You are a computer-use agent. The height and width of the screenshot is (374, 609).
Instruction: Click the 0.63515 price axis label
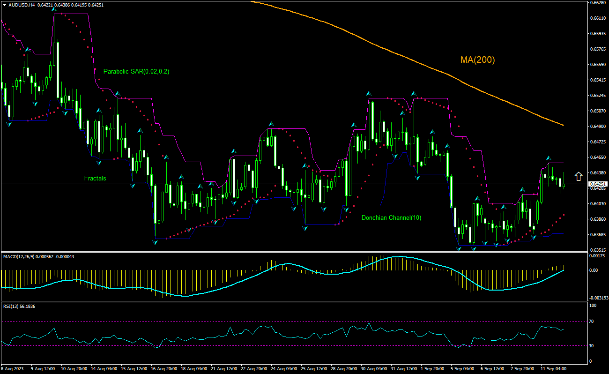[598, 250]
